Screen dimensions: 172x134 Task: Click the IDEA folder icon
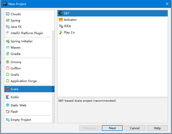61,26
